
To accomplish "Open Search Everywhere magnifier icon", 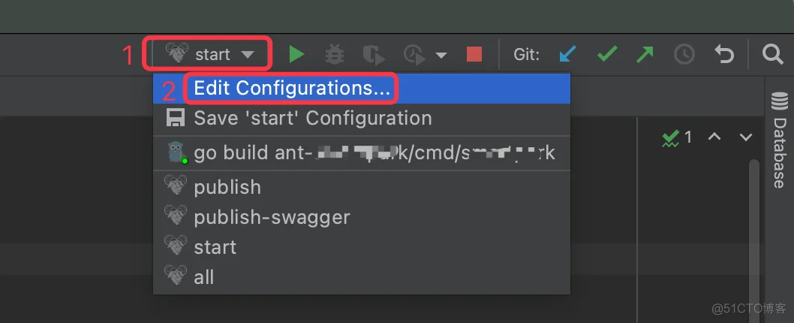I will point(773,53).
